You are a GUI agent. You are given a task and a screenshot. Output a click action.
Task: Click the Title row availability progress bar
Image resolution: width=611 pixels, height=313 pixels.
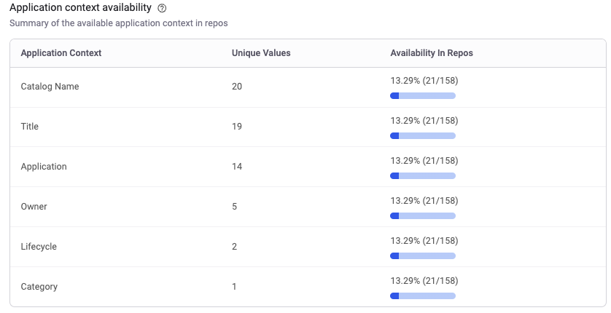tap(423, 135)
